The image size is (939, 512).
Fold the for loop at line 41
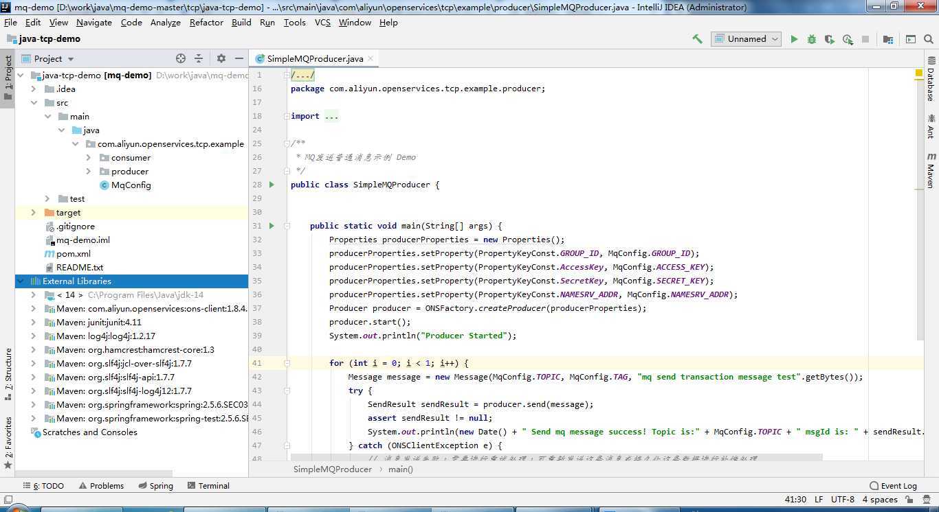287,363
